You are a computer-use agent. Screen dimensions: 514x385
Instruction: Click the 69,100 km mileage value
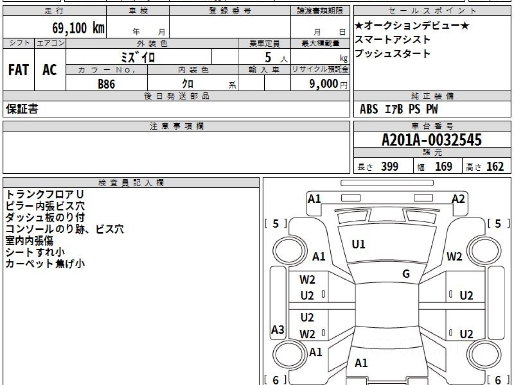78,28
